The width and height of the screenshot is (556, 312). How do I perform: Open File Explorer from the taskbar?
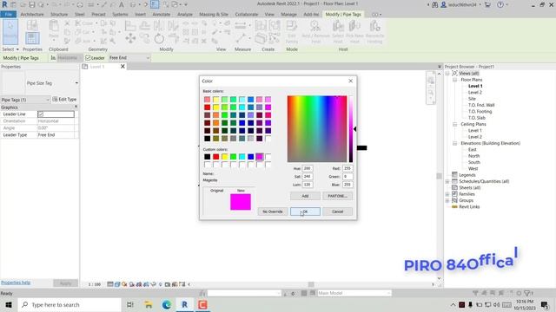tap(149, 304)
